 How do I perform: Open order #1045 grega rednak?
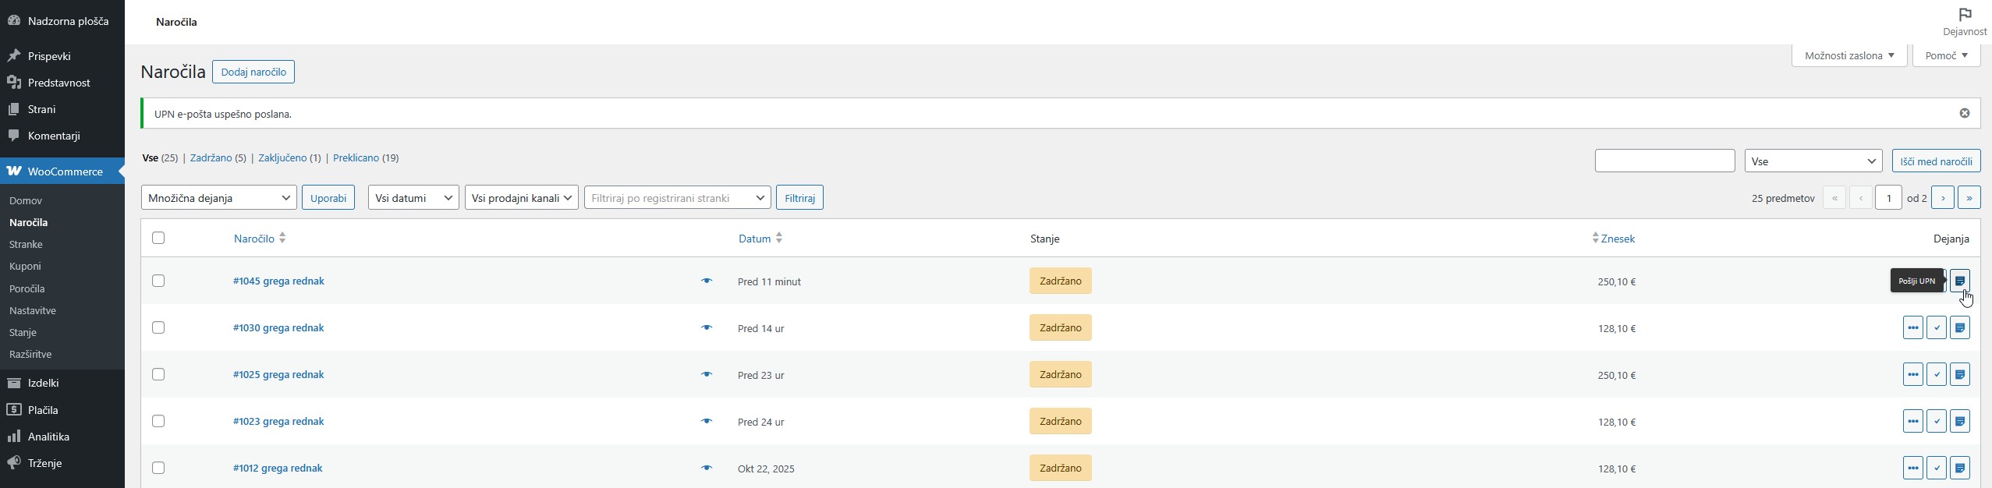[x=278, y=281]
